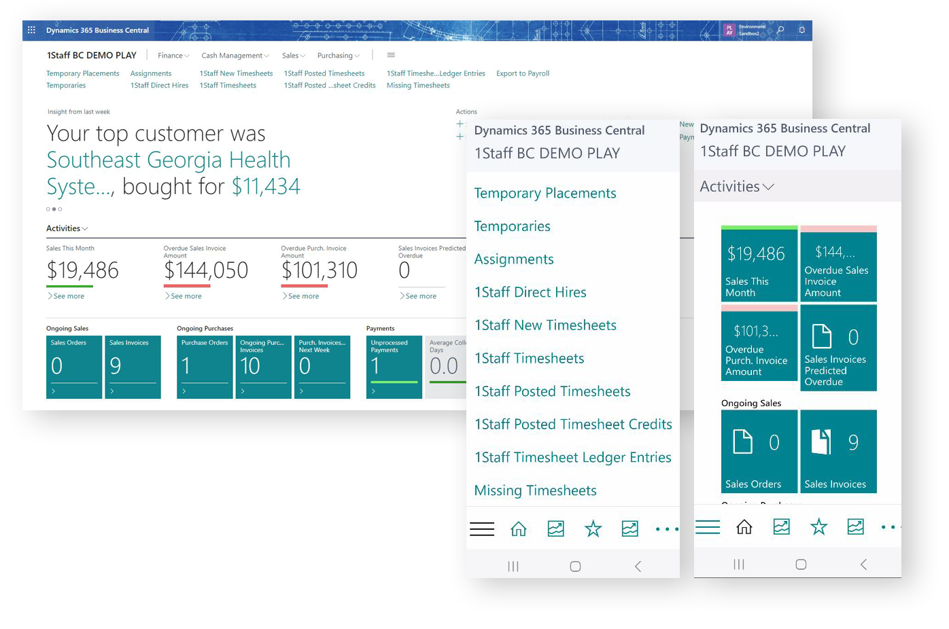949x629 pixels.
Task: See more under Sales Invoices Predicted Overdue
Action: point(418,296)
